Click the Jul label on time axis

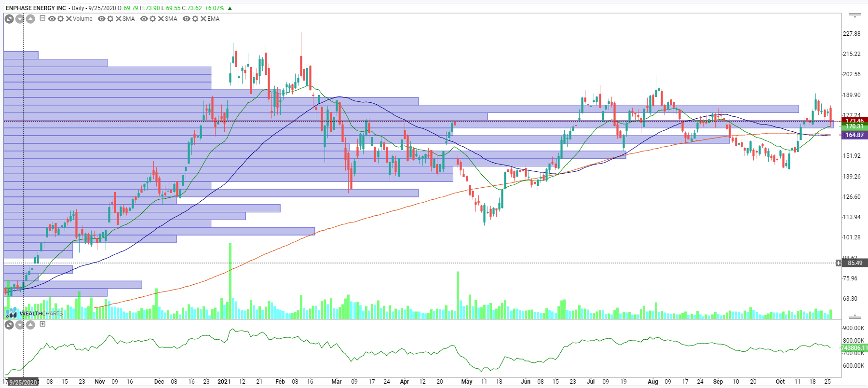591,382
